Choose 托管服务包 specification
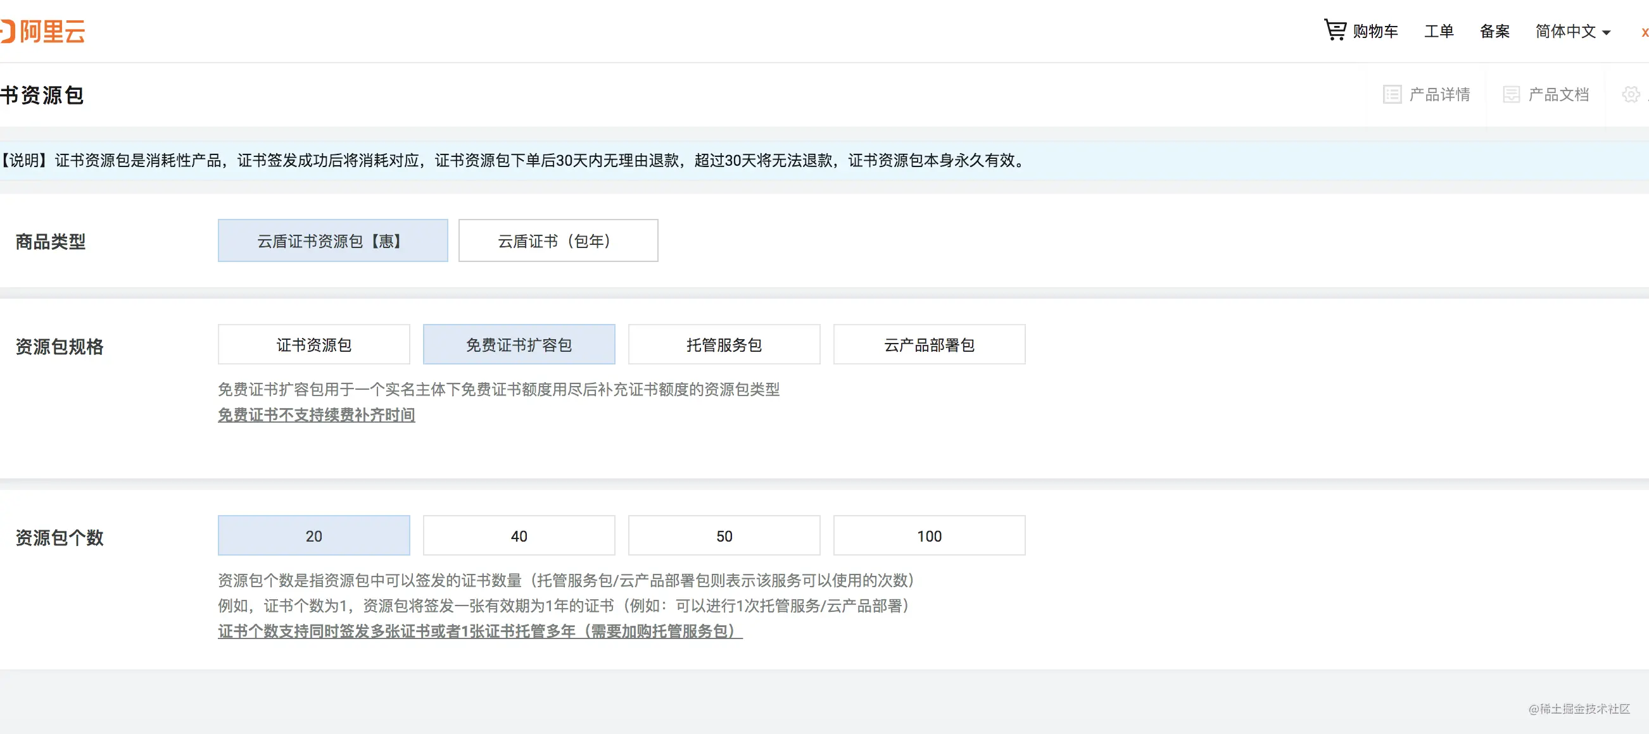The image size is (1649, 734). (723, 345)
